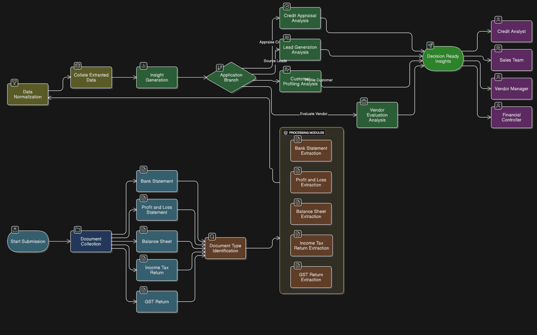Click the layers icon beside Processing Modules

point(286,133)
